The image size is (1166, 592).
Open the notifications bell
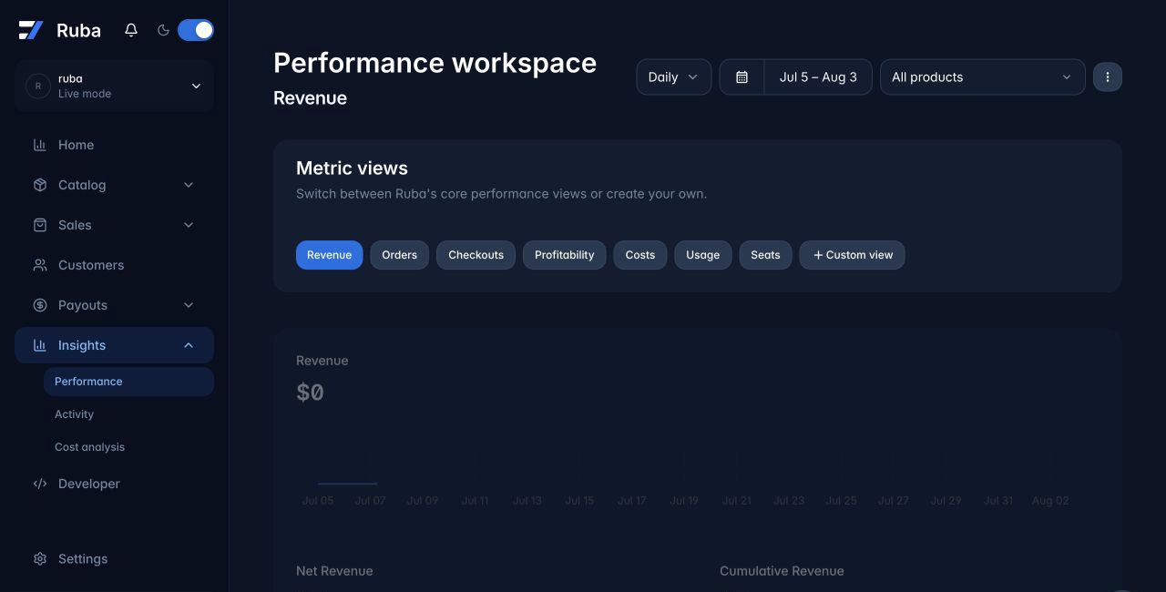(131, 30)
